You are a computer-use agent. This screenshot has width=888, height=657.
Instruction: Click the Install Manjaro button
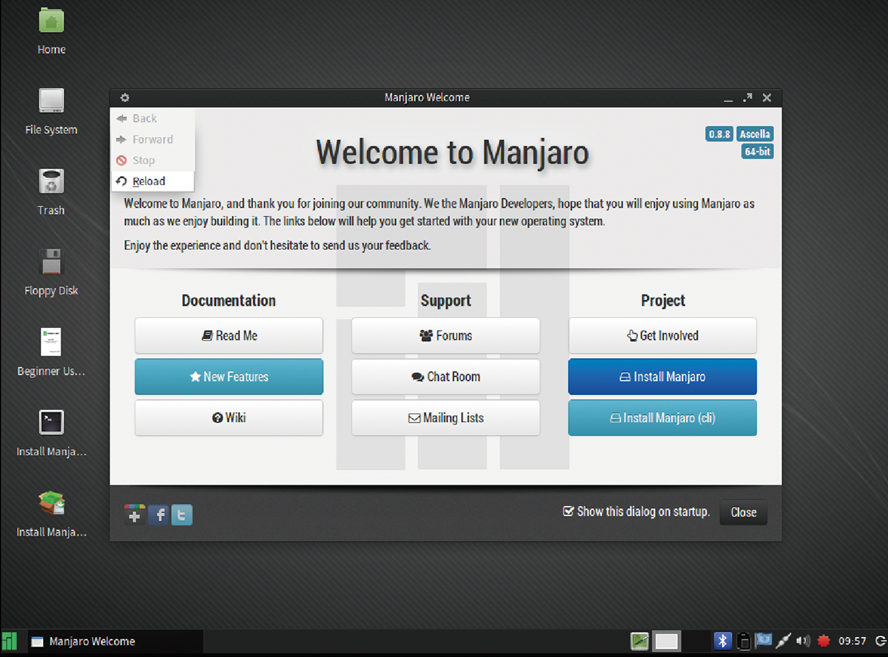662,377
